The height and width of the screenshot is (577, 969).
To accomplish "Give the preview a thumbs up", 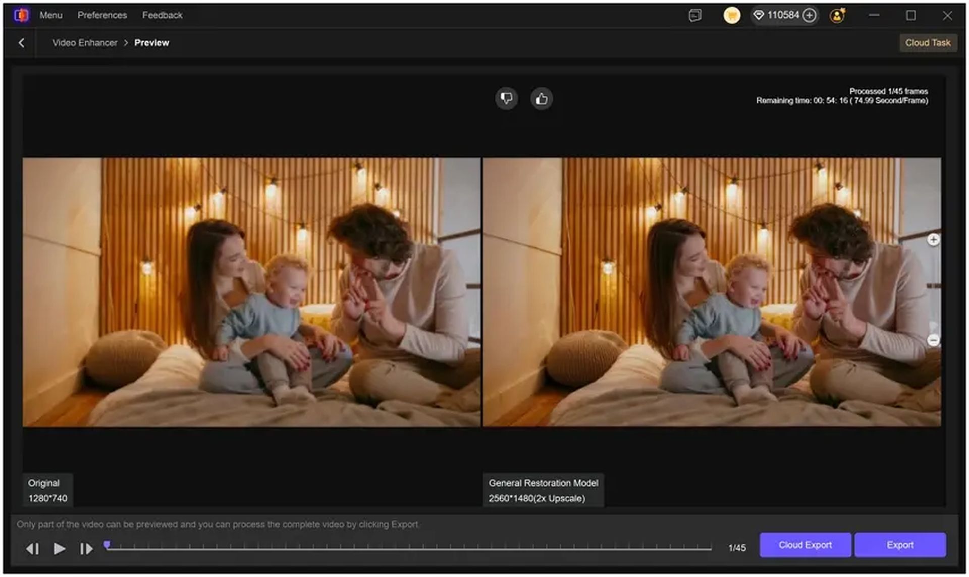I will (541, 98).
